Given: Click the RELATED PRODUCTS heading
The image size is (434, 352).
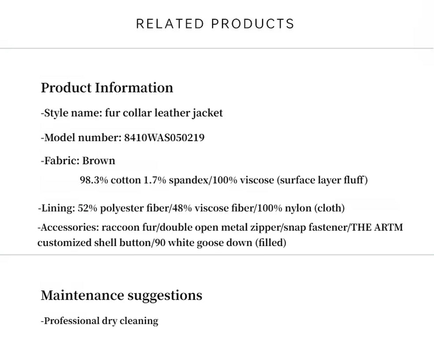Looking at the screenshot, I should [215, 24].
